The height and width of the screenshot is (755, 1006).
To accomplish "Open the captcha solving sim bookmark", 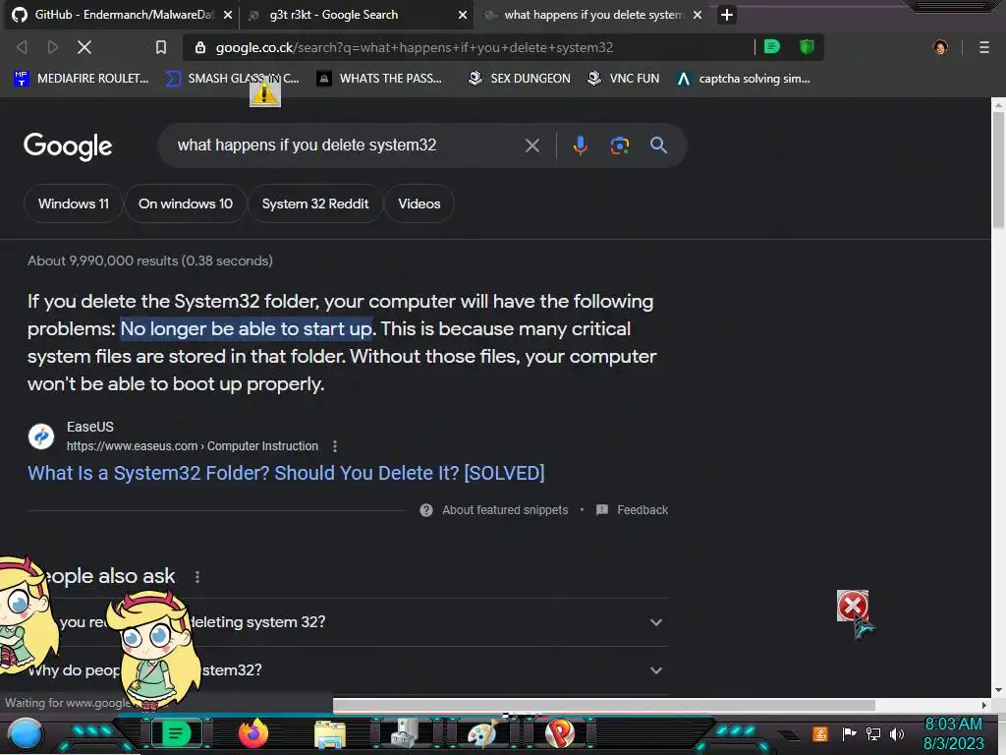I will (744, 79).
